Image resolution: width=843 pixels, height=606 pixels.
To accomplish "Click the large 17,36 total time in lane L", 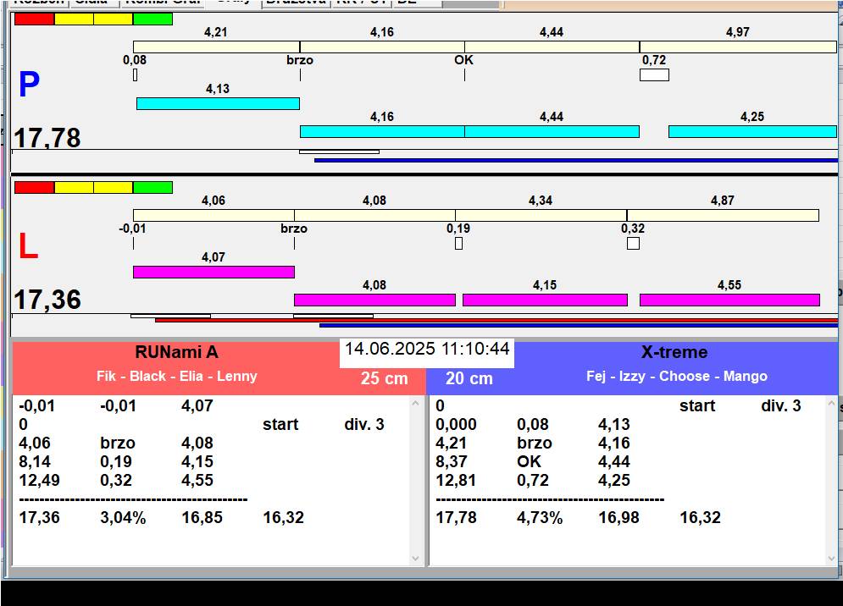I will pyautogui.click(x=47, y=300).
